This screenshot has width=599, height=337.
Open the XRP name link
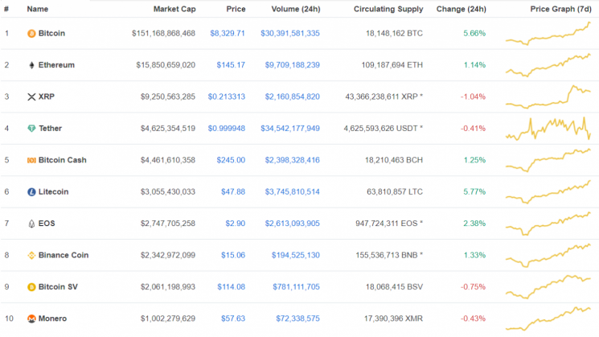coord(46,97)
